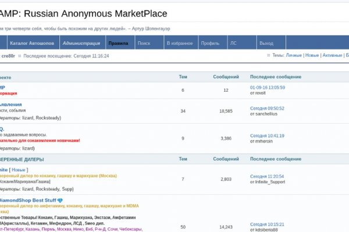Open the DiamondShop Best Stuff forum title

pyautogui.click(x=27, y=200)
